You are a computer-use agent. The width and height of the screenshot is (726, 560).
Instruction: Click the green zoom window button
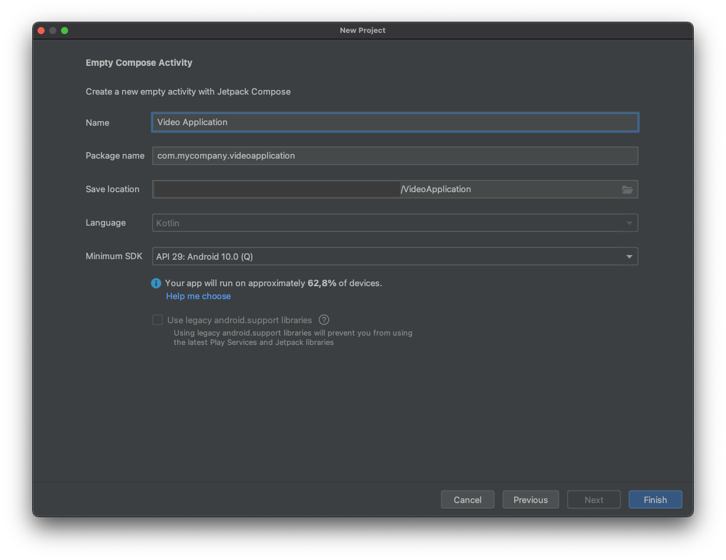65,31
